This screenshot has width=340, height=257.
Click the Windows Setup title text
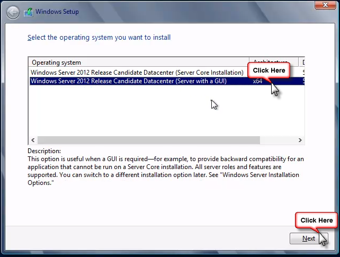pos(57,12)
